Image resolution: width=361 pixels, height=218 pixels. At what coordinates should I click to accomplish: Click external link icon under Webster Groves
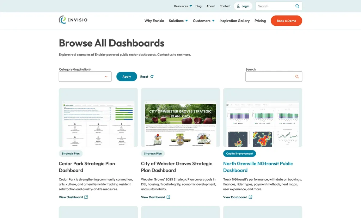[x=168, y=197]
